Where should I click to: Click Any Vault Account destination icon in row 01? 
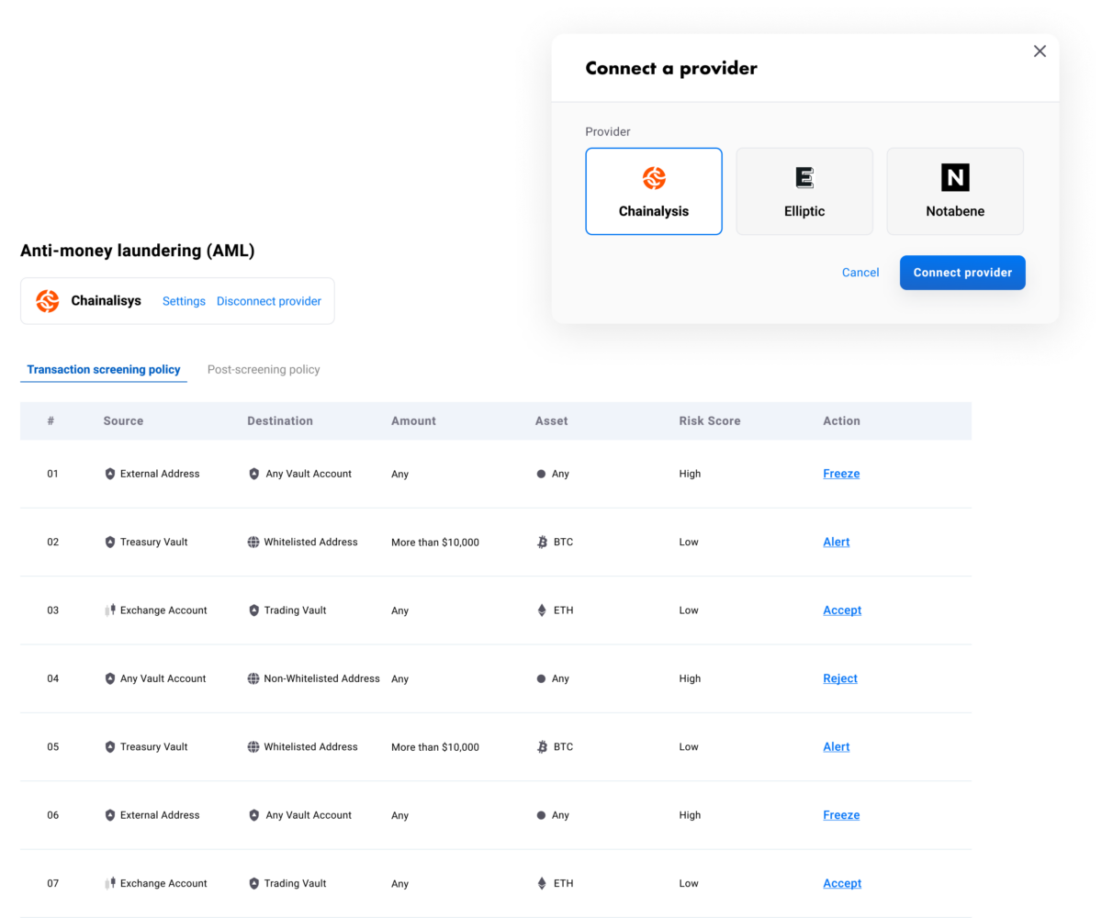[254, 474]
